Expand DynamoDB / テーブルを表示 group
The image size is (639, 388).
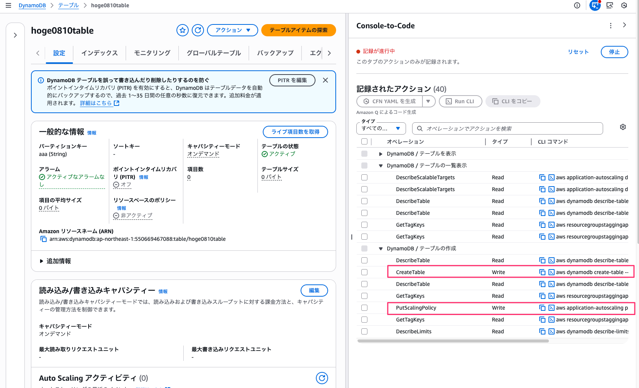(380, 154)
